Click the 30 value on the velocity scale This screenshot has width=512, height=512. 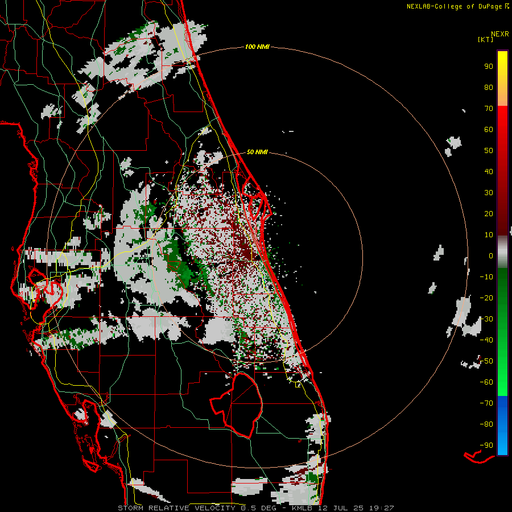[489, 193]
